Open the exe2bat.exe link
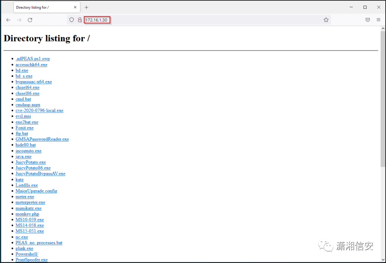This screenshot has width=386, height=263. coord(27,122)
